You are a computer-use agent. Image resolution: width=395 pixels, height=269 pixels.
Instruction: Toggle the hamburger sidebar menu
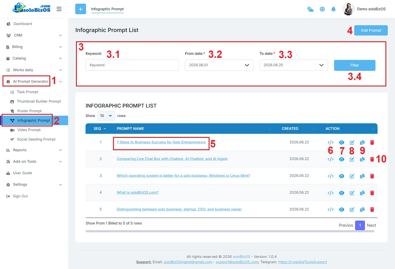(59, 9)
